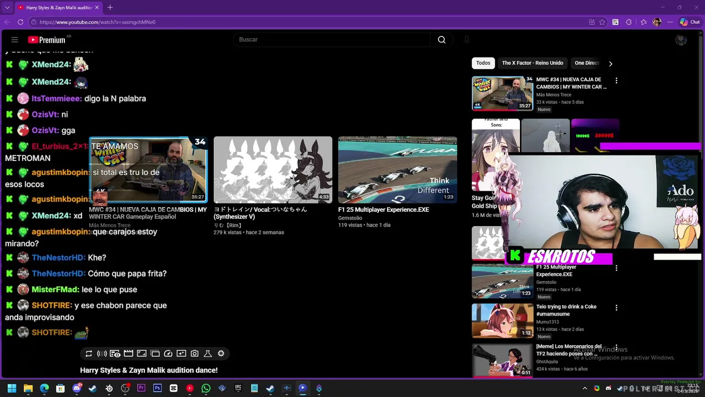
Task: Open options for MWC #34 sidebar video
Action: 616,81
